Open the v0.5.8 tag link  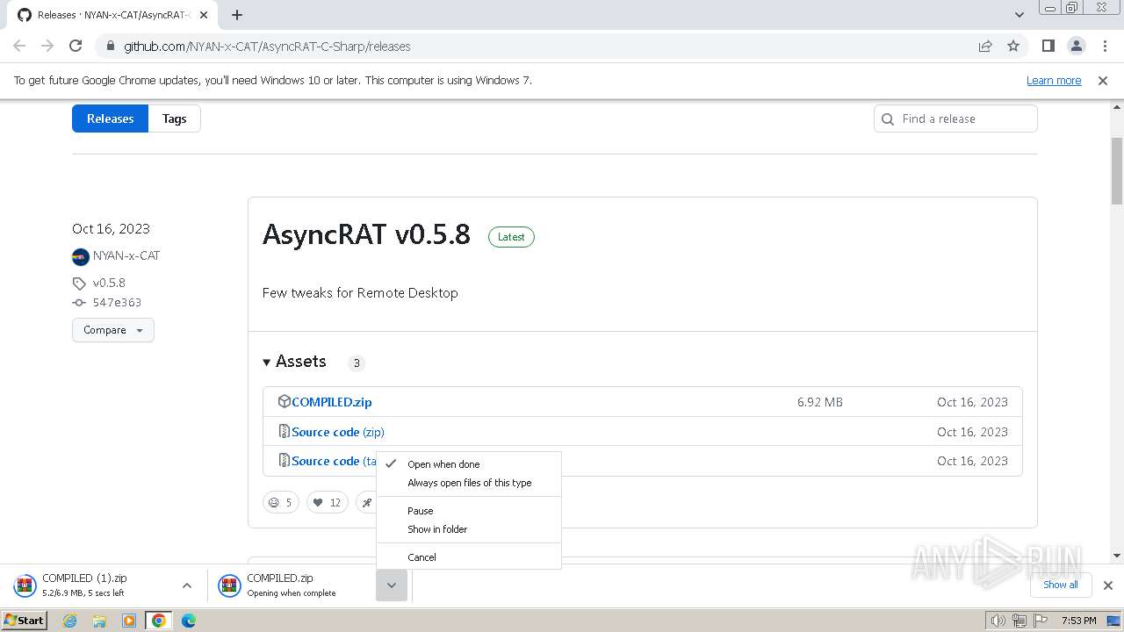tap(109, 283)
